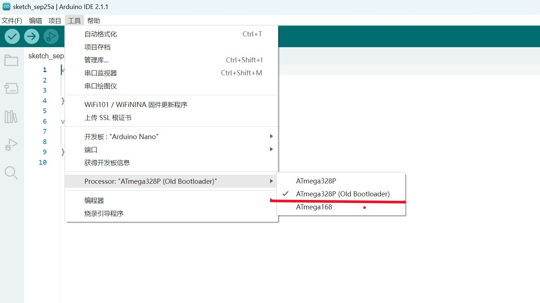Choose ATmega168 as the processor
Screen dimensions: 540x303
(x=314, y=207)
